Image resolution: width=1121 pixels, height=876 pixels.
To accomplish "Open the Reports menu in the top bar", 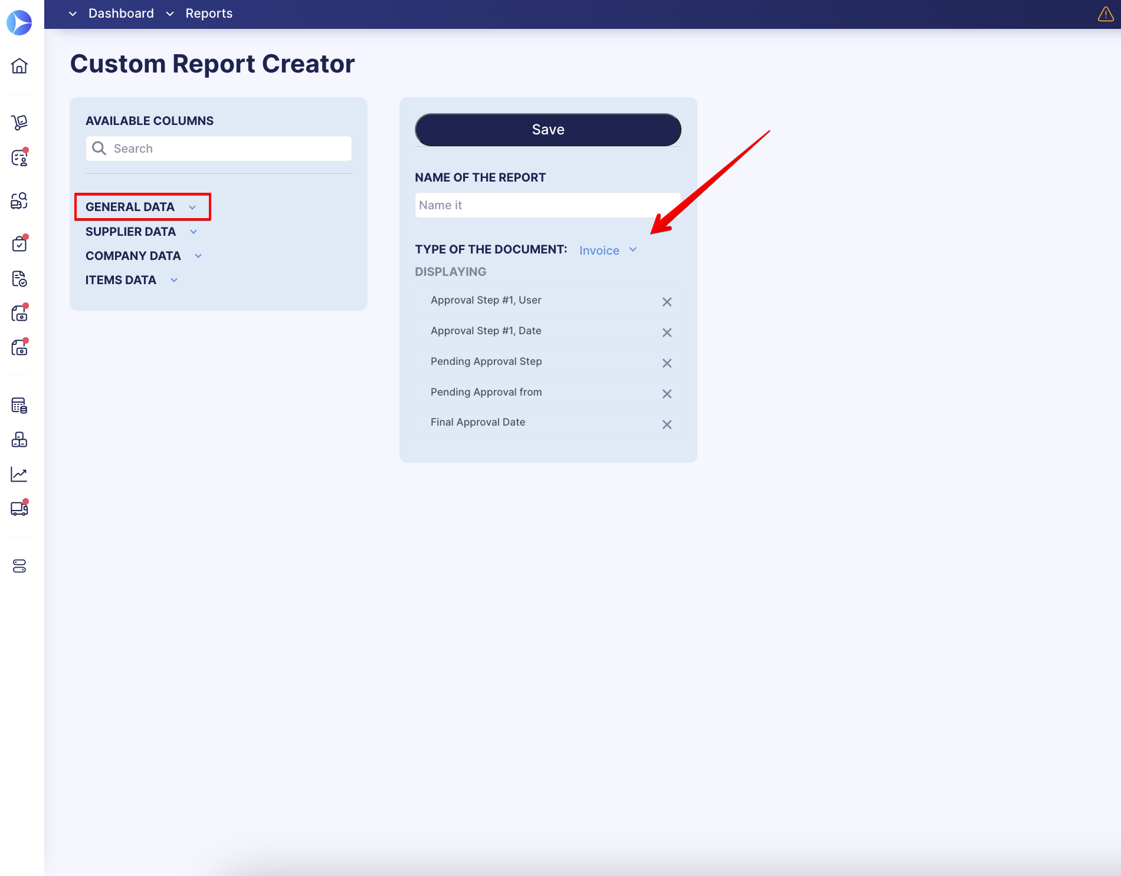I will (x=209, y=14).
